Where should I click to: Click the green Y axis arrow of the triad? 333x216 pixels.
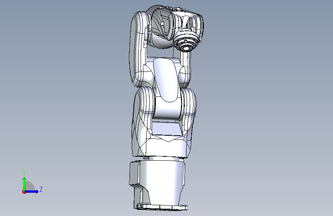click(25, 184)
